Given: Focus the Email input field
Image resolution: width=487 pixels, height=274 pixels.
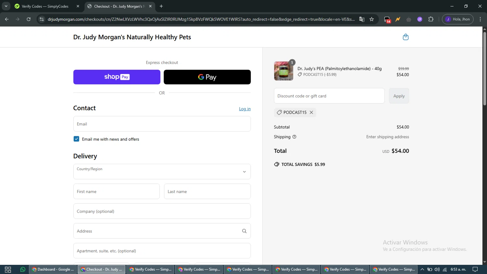Looking at the screenshot, I should [x=162, y=124].
